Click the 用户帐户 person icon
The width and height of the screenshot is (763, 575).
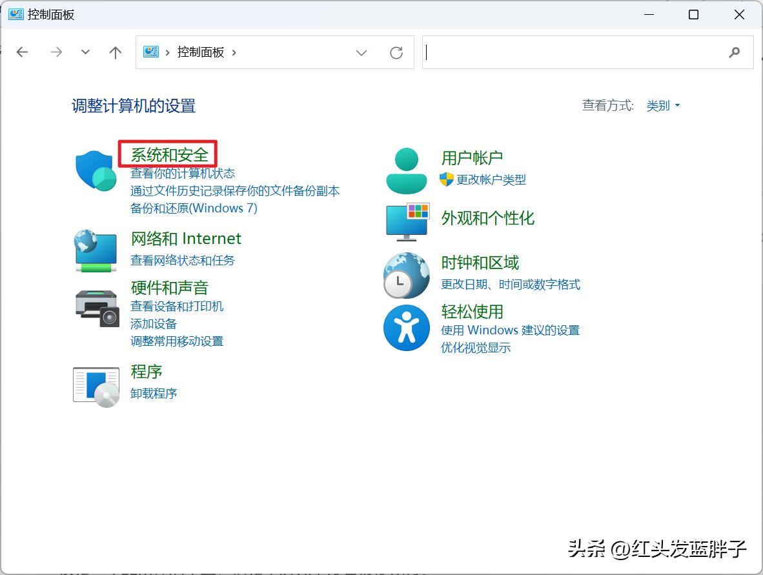(406, 169)
